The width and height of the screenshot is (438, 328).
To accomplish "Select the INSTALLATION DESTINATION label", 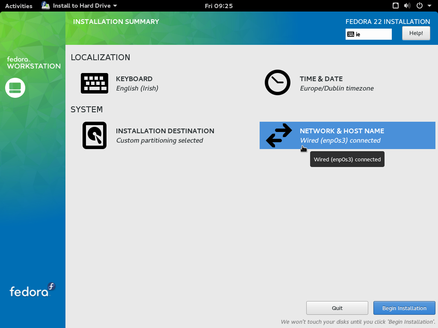I will (165, 131).
